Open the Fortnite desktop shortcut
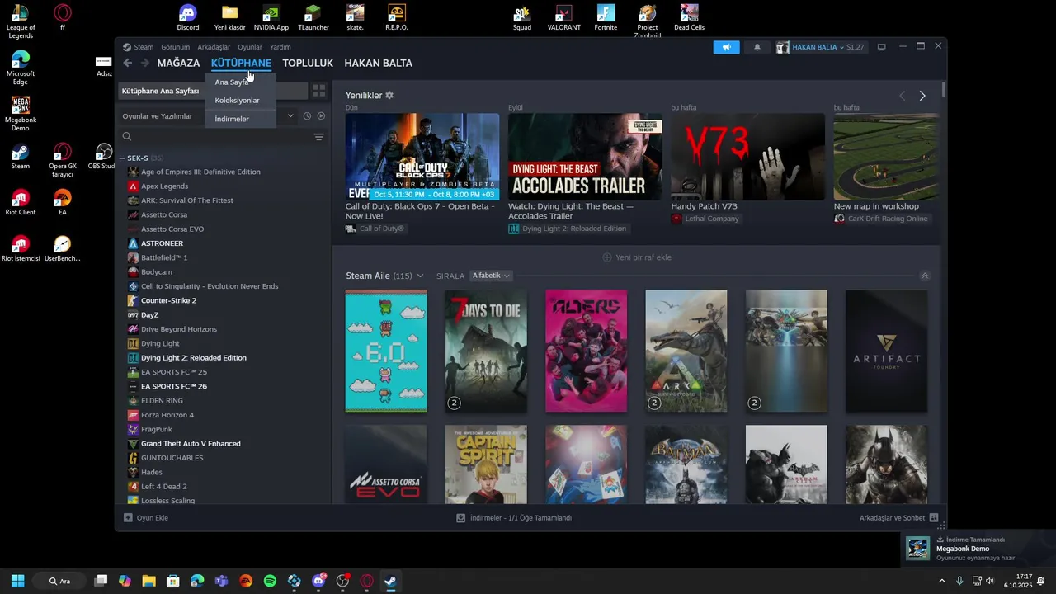 (606, 17)
